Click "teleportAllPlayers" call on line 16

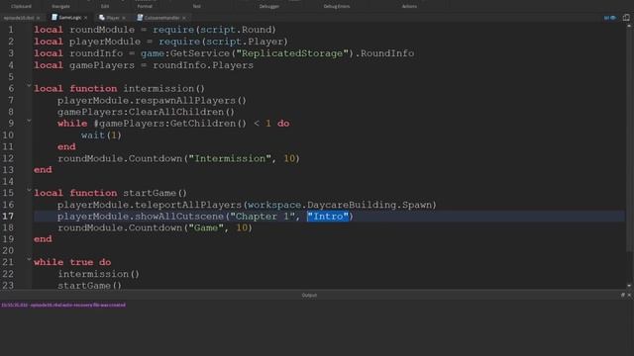[x=188, y=205]
